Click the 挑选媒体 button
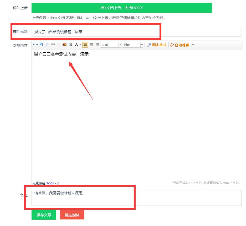246x226 pixels. [x=72, y=215]
